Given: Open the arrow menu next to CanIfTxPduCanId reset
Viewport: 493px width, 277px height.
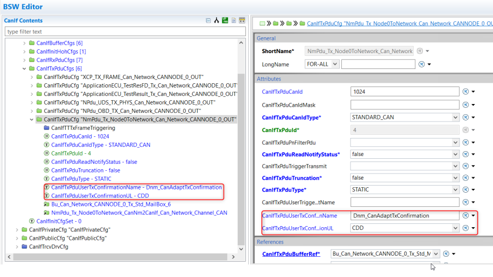Looking at the screenshot, I should coord(473,92).
